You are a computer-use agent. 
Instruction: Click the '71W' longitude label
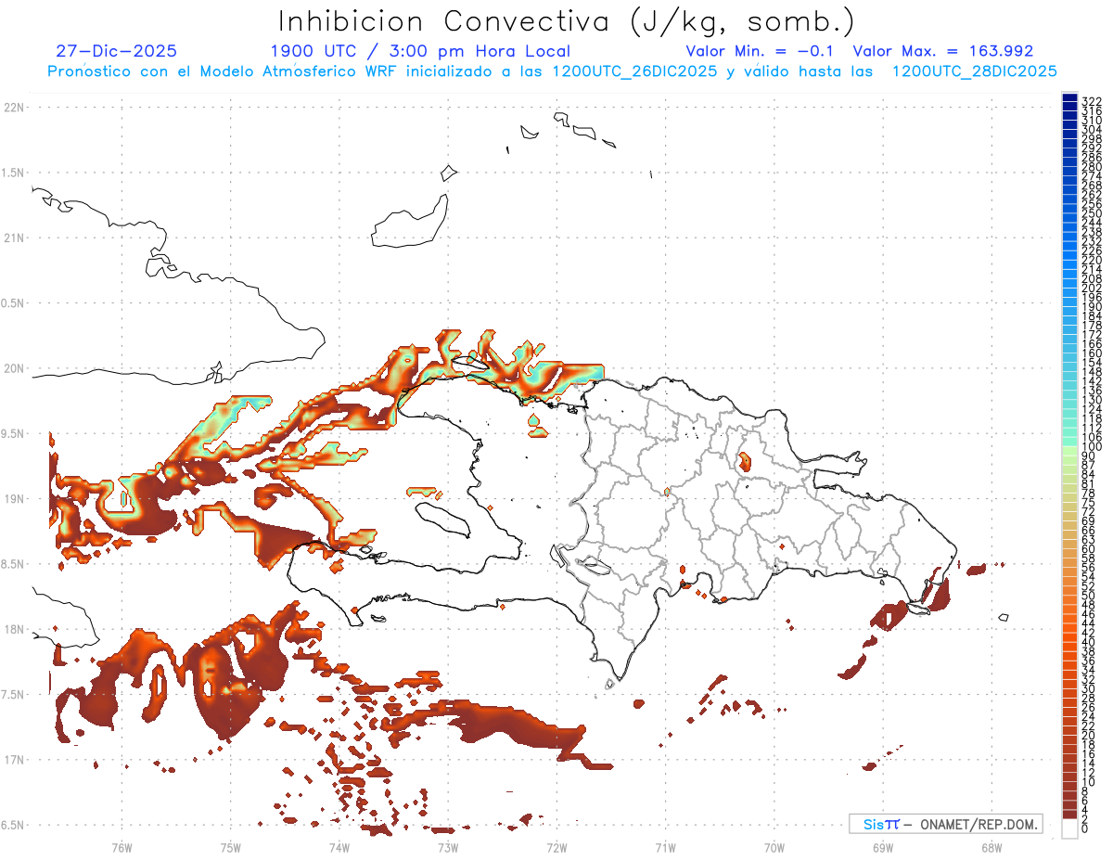[x=665, y=846]
